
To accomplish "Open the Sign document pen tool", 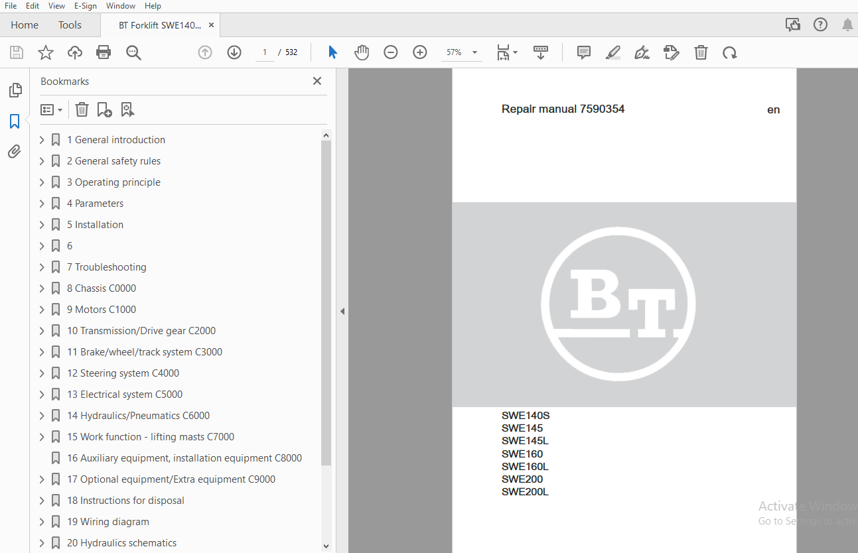I will coord(642,52).
